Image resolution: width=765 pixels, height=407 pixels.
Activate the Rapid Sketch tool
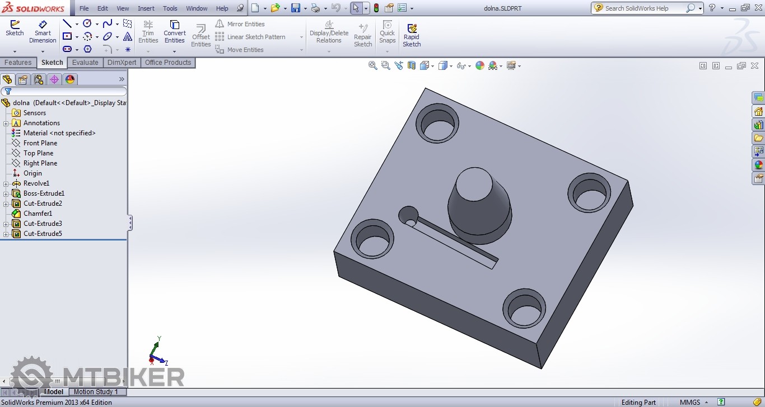point(412,35)
